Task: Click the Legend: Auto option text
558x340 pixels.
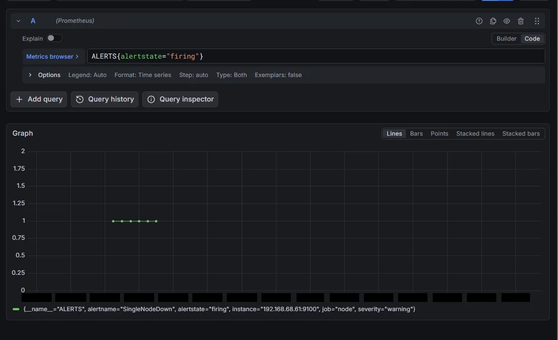Action: 88,75
